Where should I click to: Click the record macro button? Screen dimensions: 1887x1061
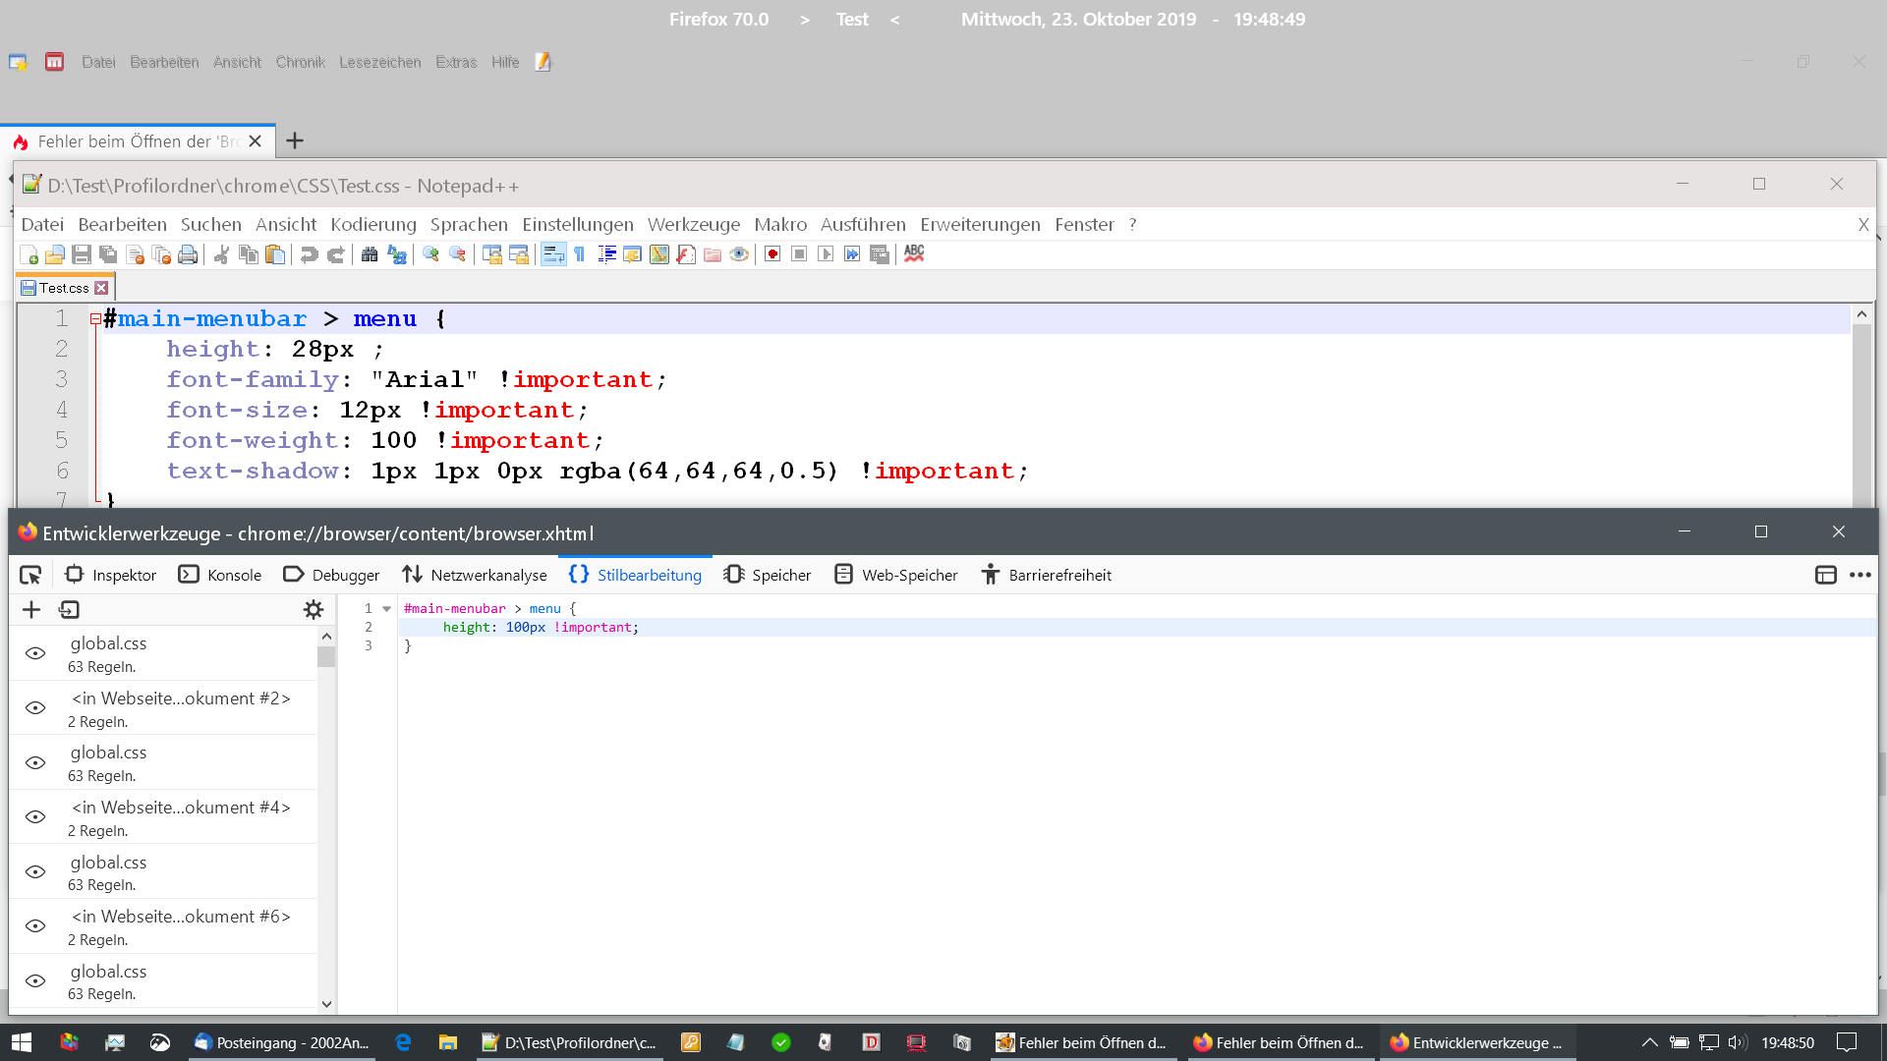pyautogui.click(x=772, y=255)
